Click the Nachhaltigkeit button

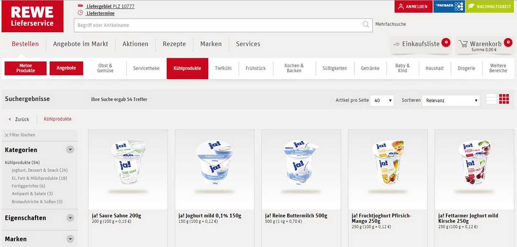point(490,7)
